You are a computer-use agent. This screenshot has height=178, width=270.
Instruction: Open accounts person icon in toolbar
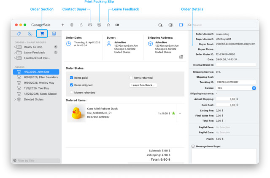tap(170, 25)
